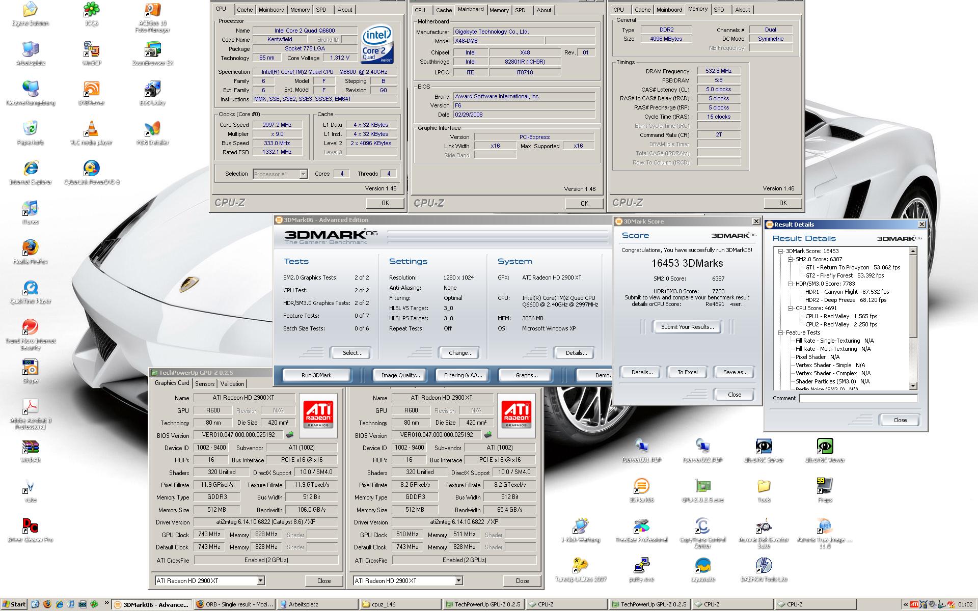Screen dimensions: 978x611
Task: Collapse the Feature Tests tree node
Action: 780,332
